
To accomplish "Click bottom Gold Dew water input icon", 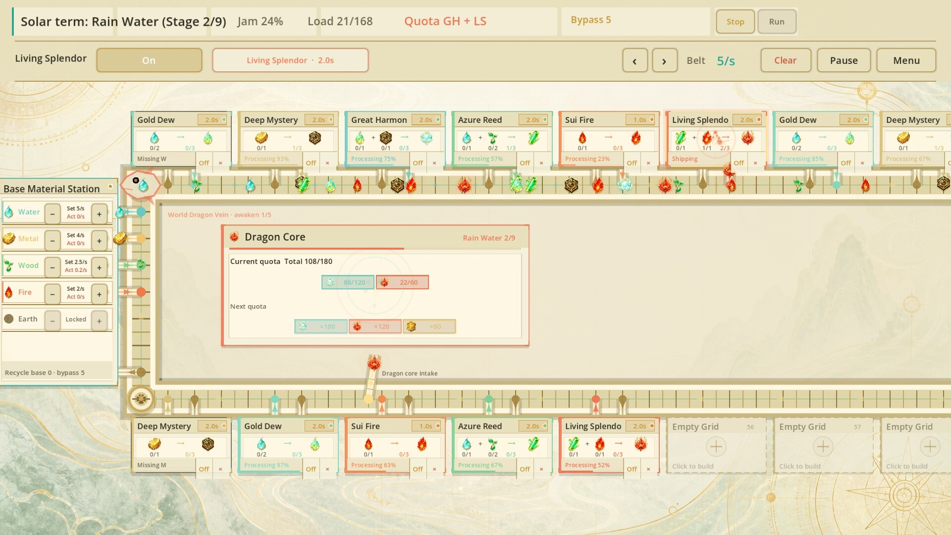I will (x=262, y=444).
